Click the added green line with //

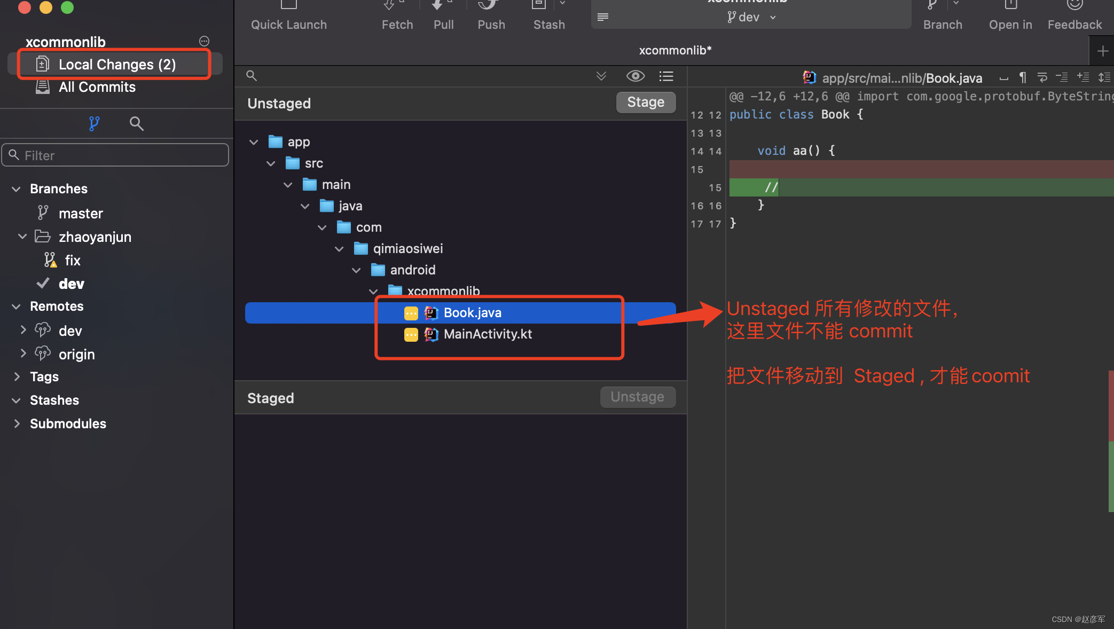[x=921, y=187]
